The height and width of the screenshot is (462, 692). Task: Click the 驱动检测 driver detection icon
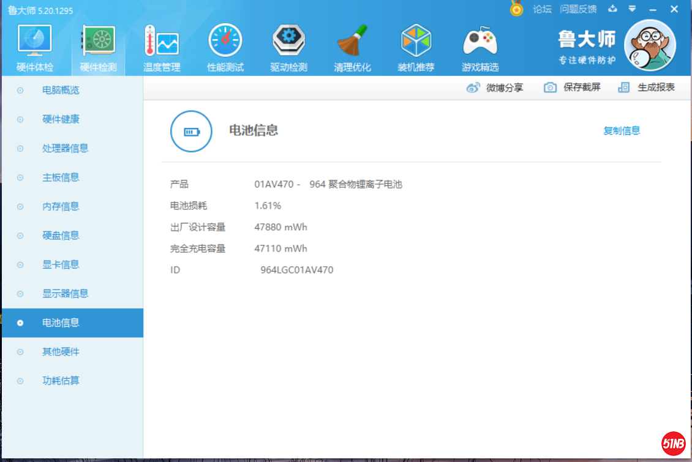288,41
